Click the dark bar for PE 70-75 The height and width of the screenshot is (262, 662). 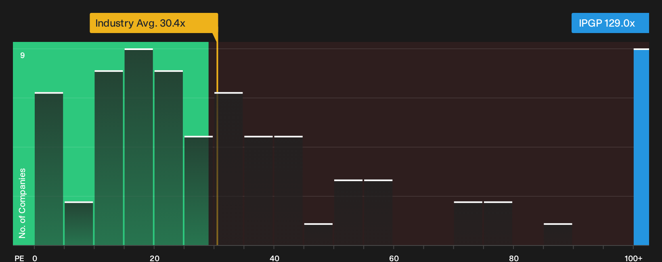[468, 223]
